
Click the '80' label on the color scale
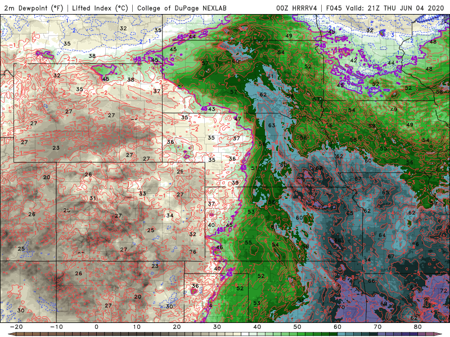(418, 327)
